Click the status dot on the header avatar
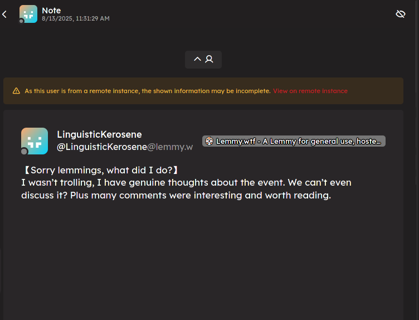Image resolution: width=419 pixels, height=320 pixels. click(21, 21)
